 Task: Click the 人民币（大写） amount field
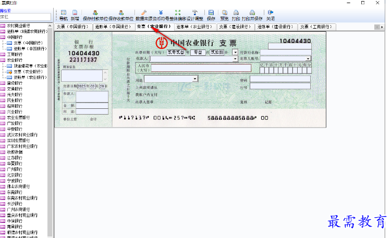(201, 68)
